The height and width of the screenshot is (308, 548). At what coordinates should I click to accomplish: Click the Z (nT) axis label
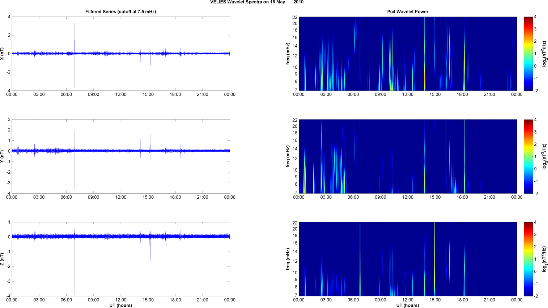coord(3,259)
